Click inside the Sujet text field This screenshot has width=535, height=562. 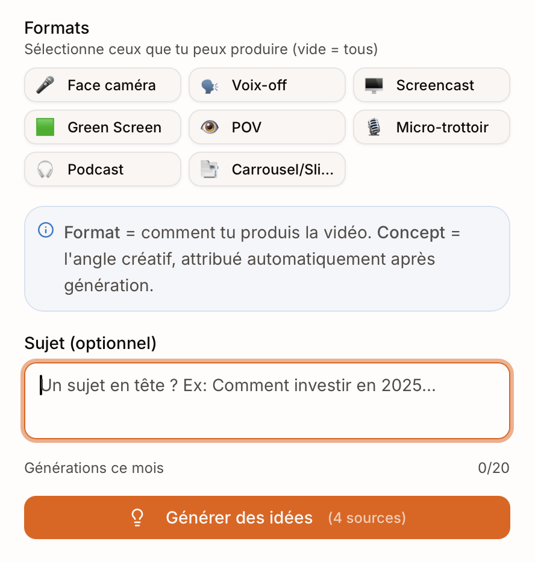tap(267, 400)
